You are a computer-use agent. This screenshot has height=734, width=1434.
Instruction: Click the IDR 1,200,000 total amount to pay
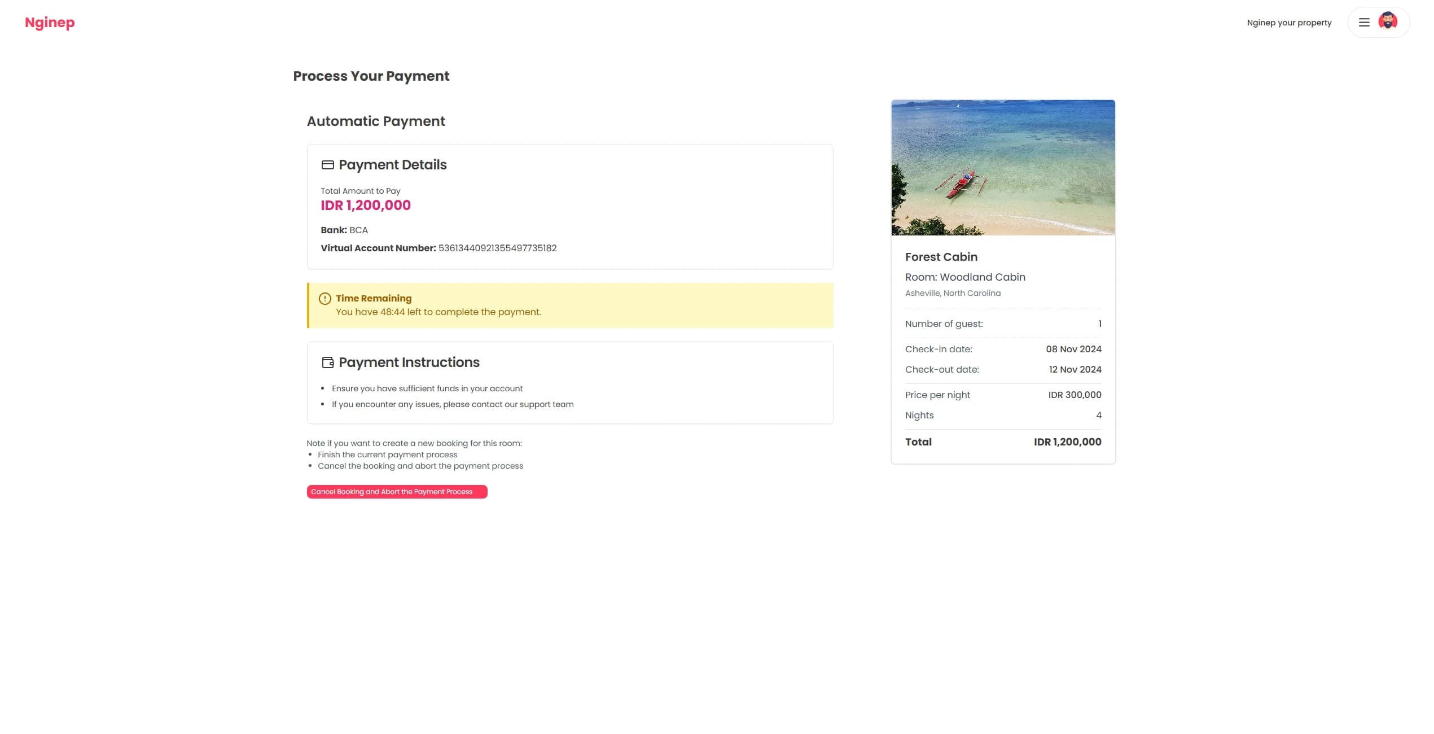[x=366, y=206]
